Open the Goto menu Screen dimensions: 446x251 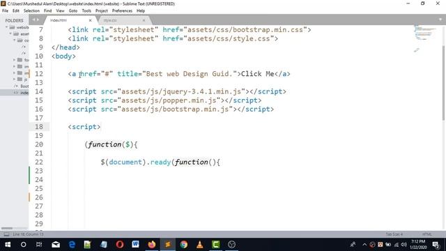[73, 11]
